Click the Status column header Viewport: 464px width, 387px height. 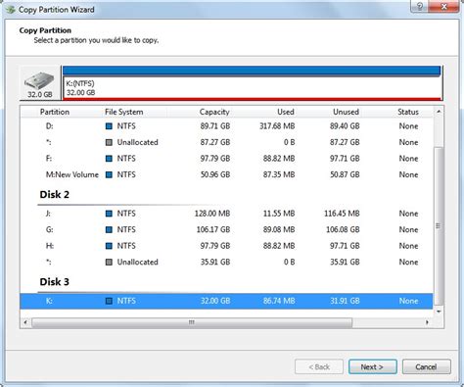click(408, 112)
